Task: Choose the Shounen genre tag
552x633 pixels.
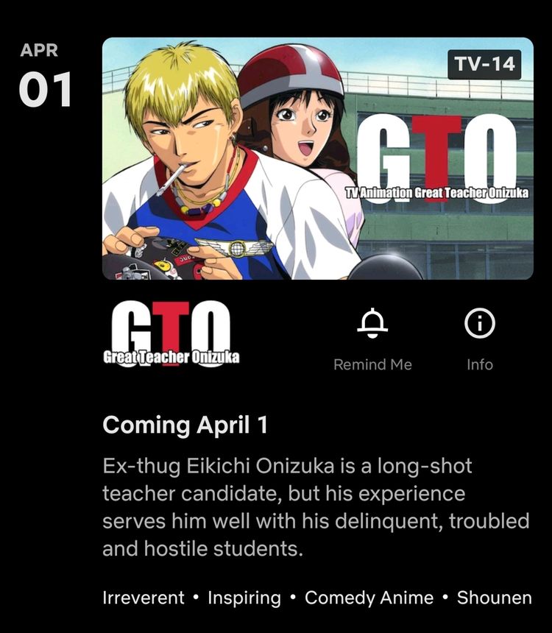Action: 495,598
